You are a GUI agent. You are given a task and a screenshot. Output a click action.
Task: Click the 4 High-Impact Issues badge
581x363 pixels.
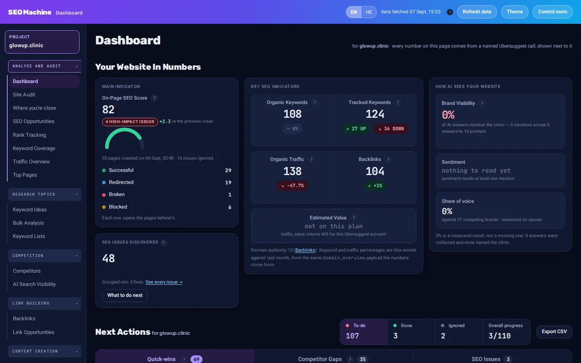130,122
